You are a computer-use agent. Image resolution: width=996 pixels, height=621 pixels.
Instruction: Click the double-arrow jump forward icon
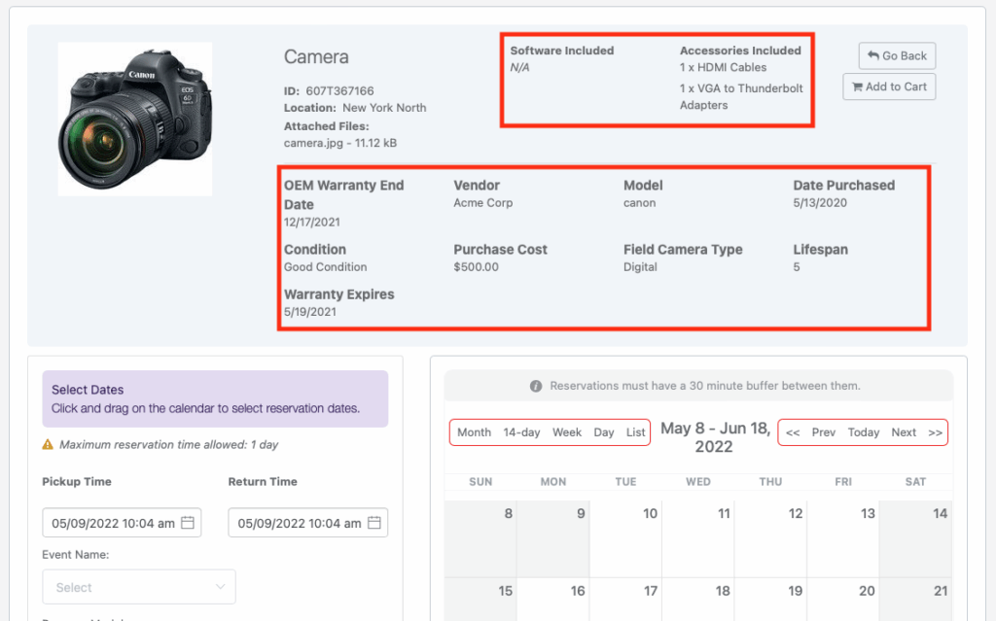[932, 432]
